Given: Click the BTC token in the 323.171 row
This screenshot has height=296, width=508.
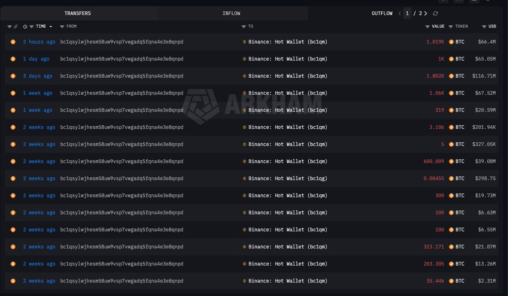Looking at the screenshot, I should pos(456,247).
